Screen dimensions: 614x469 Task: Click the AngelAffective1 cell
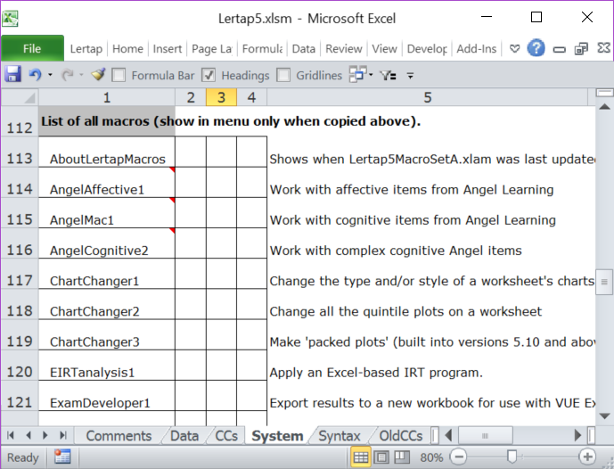point(107,183)
